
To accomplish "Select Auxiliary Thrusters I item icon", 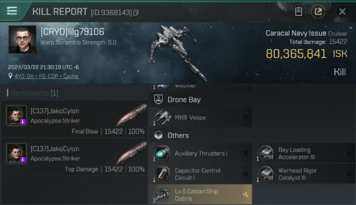I will pyautogui.click(x=162, y=153).
